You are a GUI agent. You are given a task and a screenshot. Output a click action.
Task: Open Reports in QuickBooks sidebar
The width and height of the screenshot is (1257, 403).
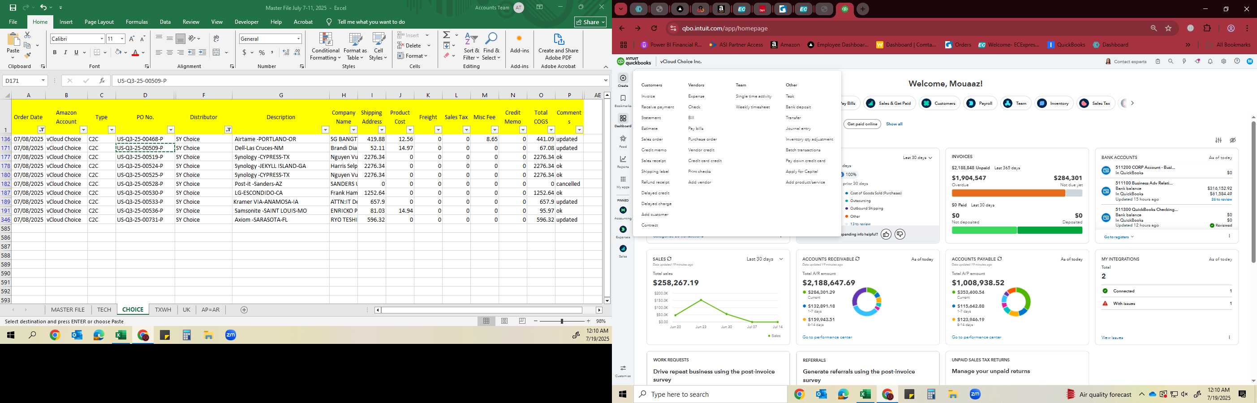(623, 162)
